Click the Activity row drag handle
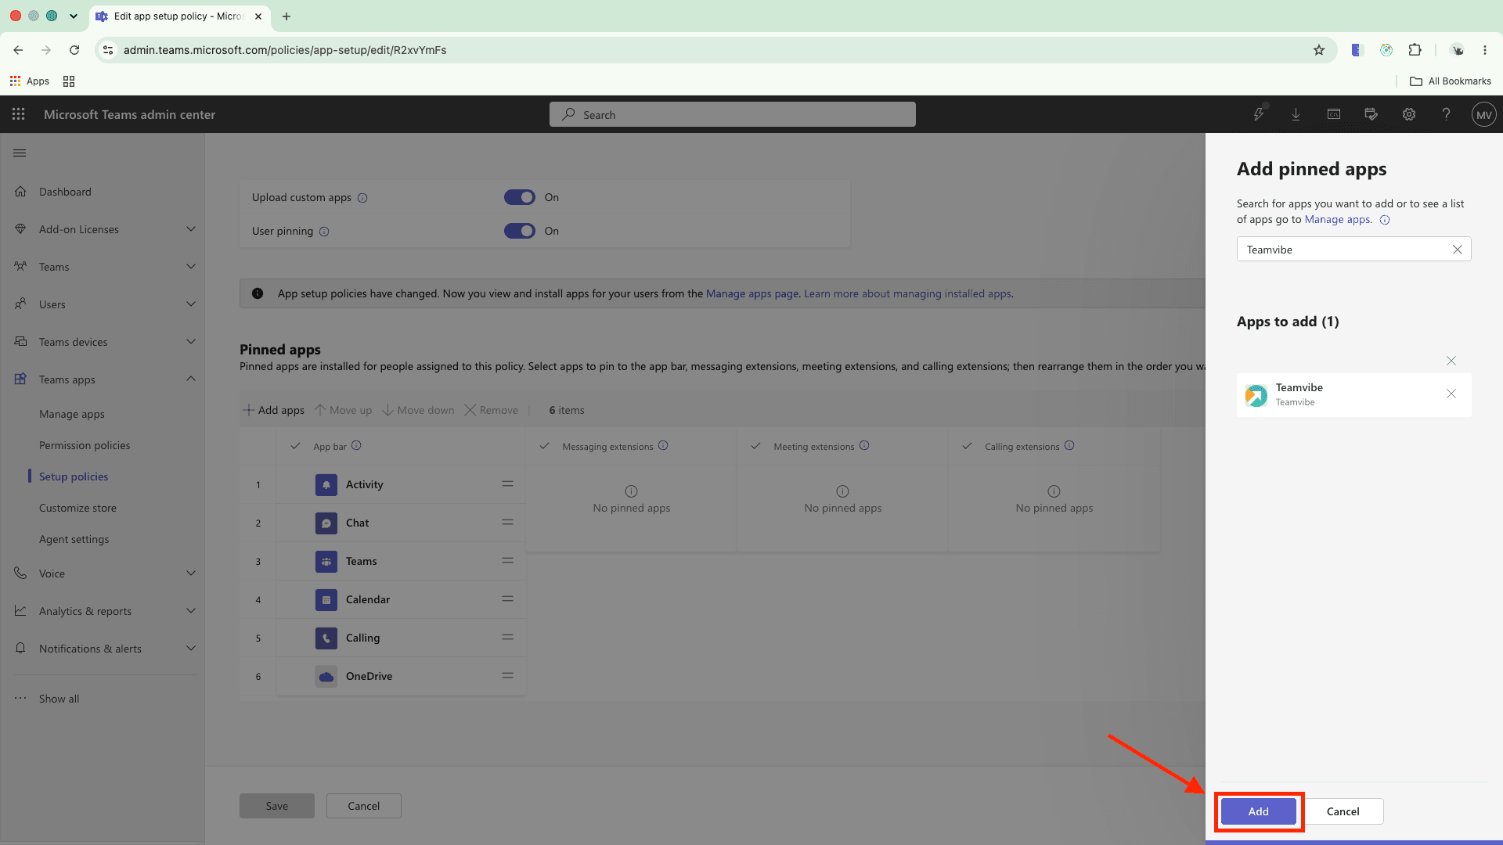The height and width of the screenshot is (845, 1503). (508, 484)
